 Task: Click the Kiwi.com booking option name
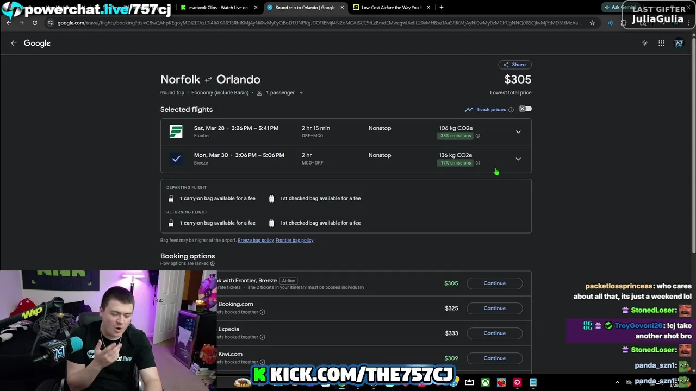pyautogui.click(x=230, y=354)
